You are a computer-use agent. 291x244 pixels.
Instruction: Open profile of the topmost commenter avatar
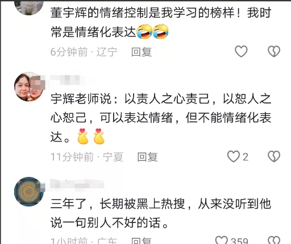29,7
